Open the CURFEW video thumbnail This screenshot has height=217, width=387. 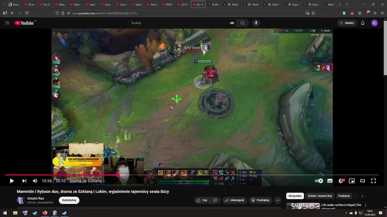tap(303, 206)
